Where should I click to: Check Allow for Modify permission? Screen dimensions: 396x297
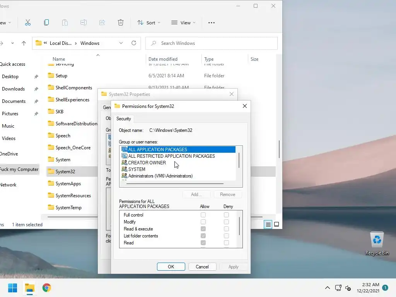click(x=203, y=222)
